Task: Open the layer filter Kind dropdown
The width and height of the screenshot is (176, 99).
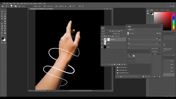Action: [105, 31]
